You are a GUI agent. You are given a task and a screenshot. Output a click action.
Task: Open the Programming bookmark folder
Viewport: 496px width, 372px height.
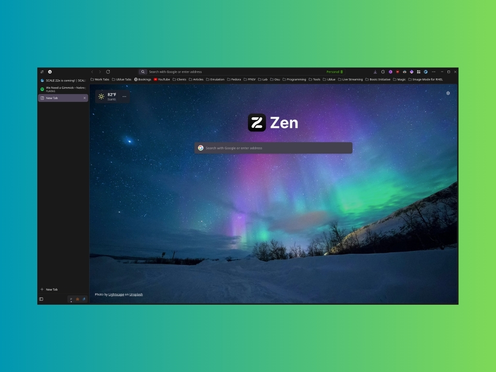294,79
